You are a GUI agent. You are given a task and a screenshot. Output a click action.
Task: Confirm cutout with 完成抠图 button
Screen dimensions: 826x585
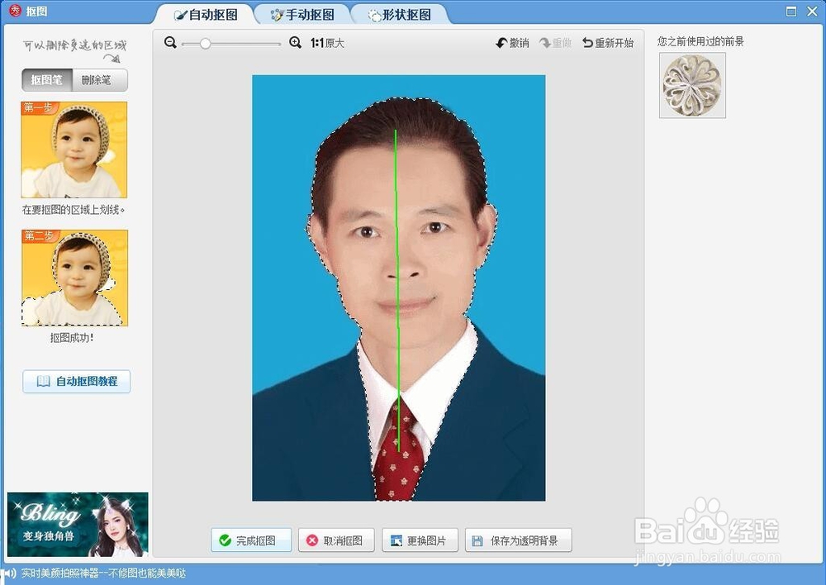tap(250, 540)
